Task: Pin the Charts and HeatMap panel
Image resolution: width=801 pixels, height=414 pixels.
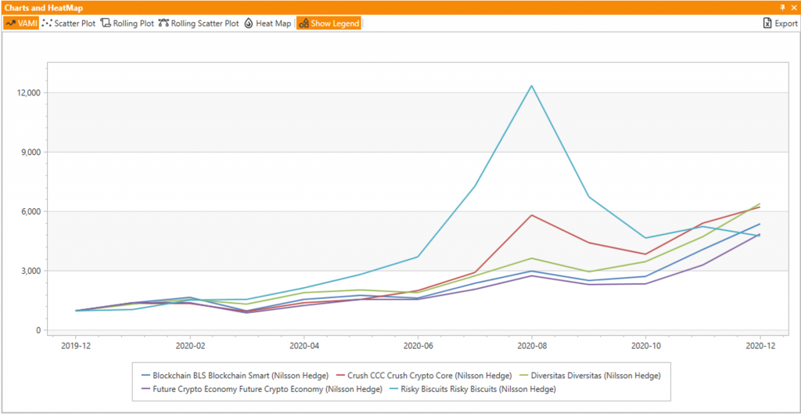Action: [x=782, y=7]
